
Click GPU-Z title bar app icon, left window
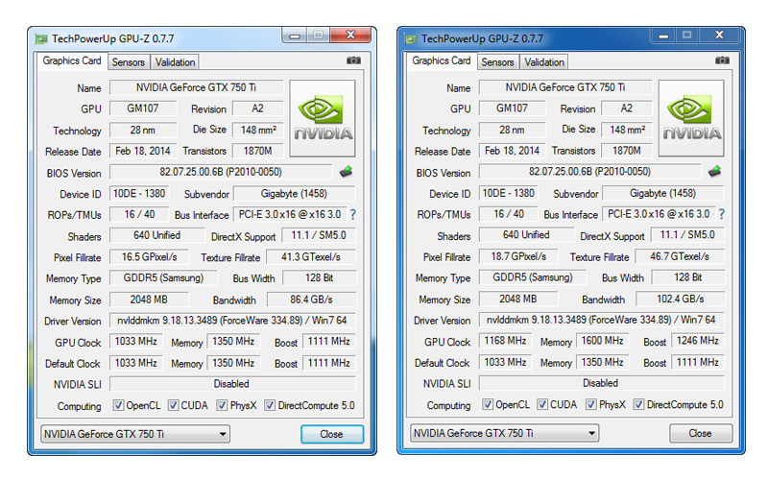tap(41, 38)
